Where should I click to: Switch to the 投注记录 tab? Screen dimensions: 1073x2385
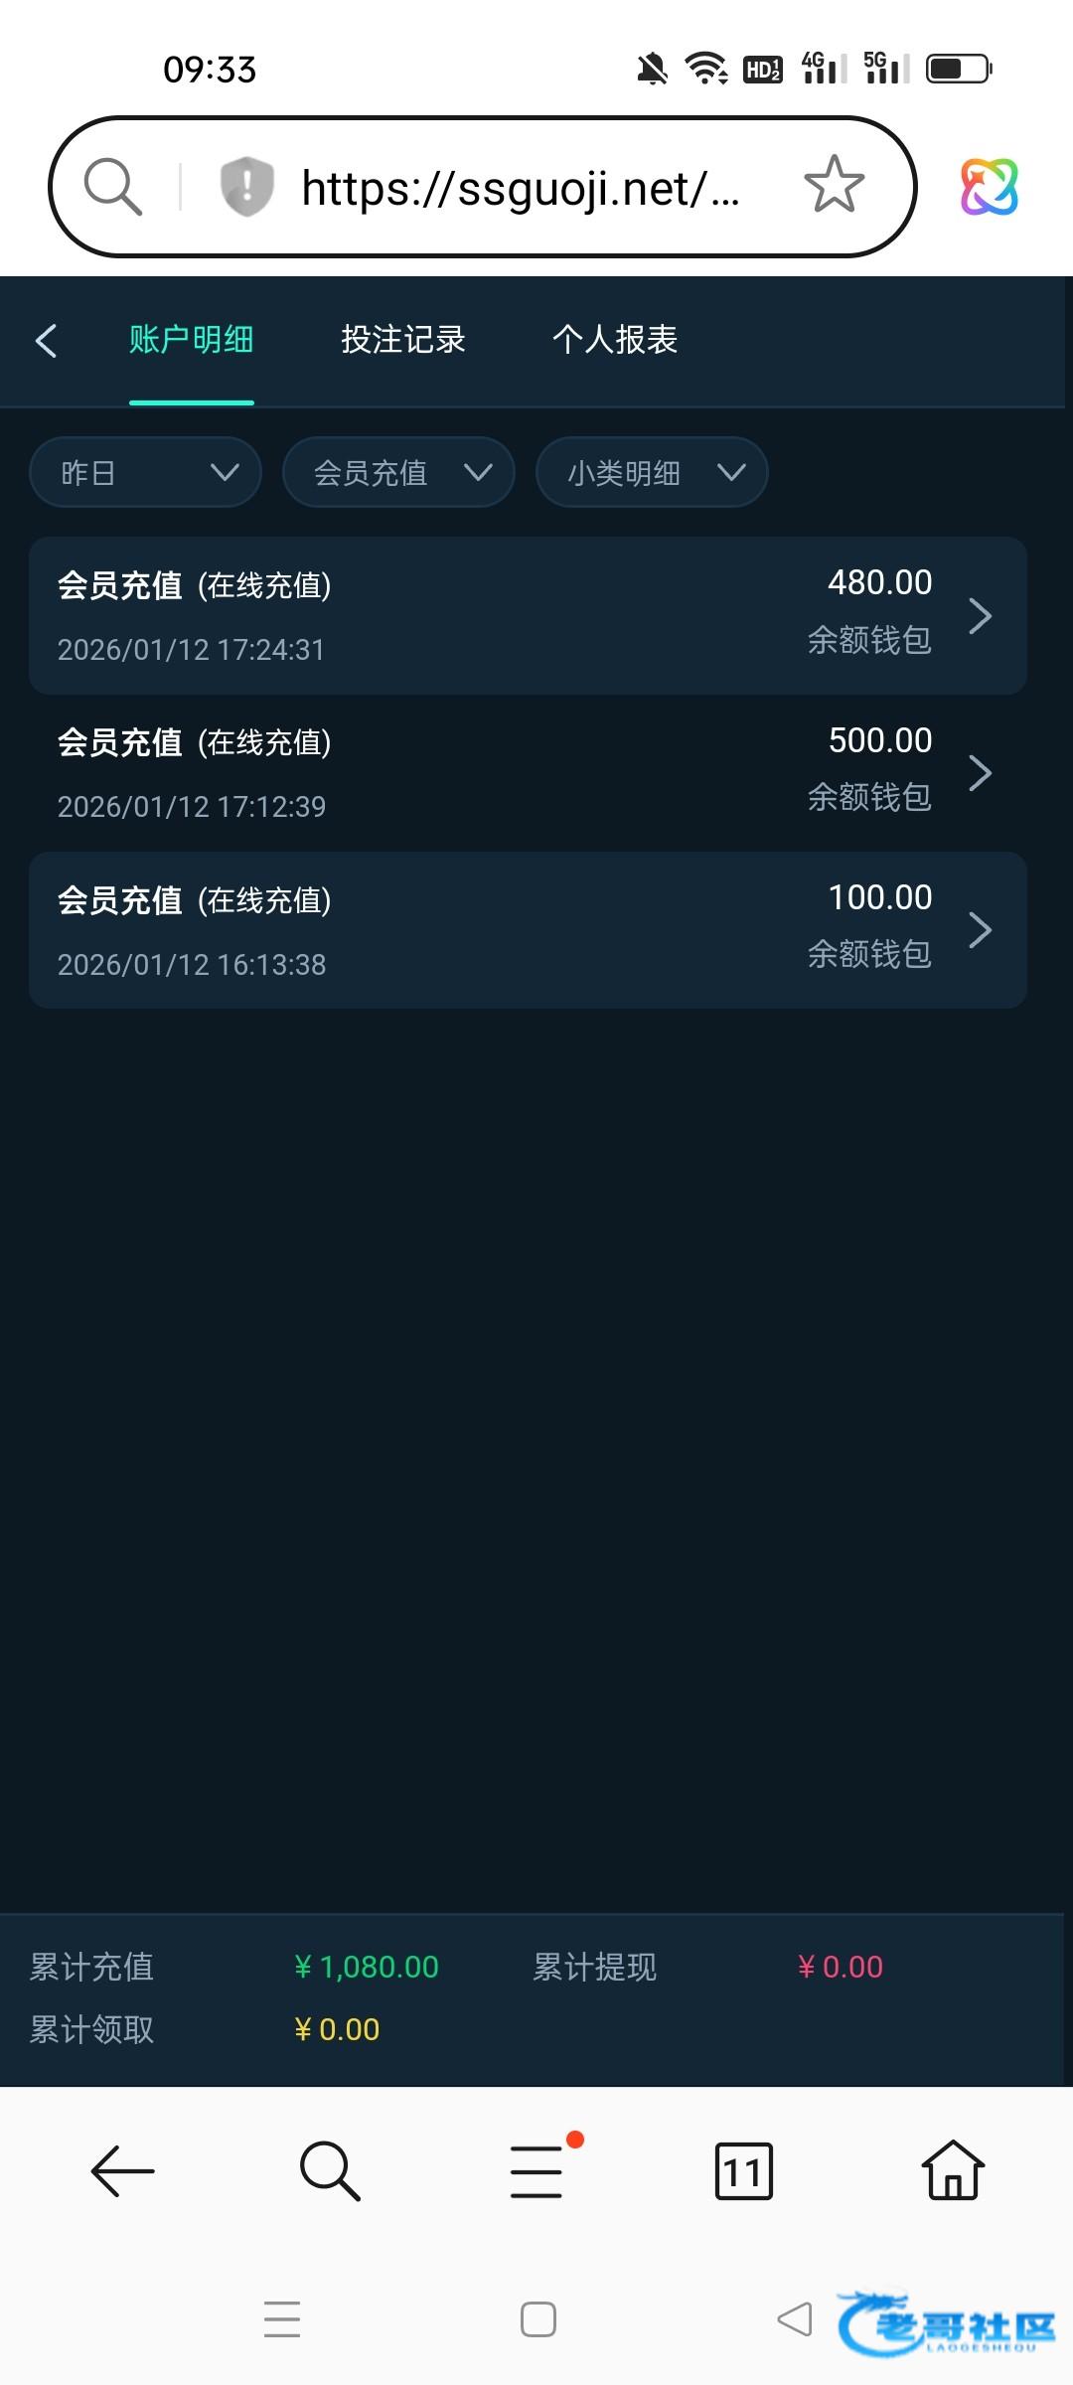[x=403, y=340]
